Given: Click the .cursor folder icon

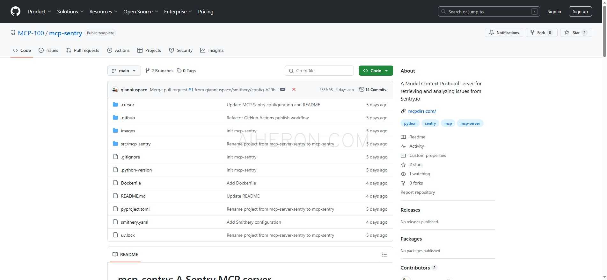Looking at the screenshot, I should coord(115,105).
